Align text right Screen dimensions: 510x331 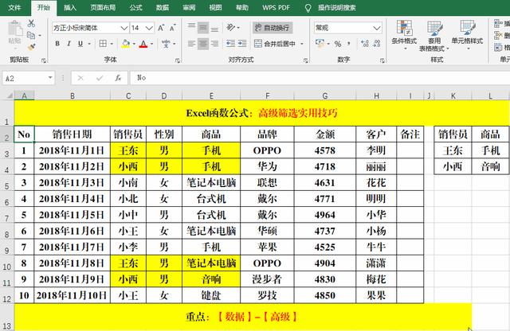click(x=214, y=44)
